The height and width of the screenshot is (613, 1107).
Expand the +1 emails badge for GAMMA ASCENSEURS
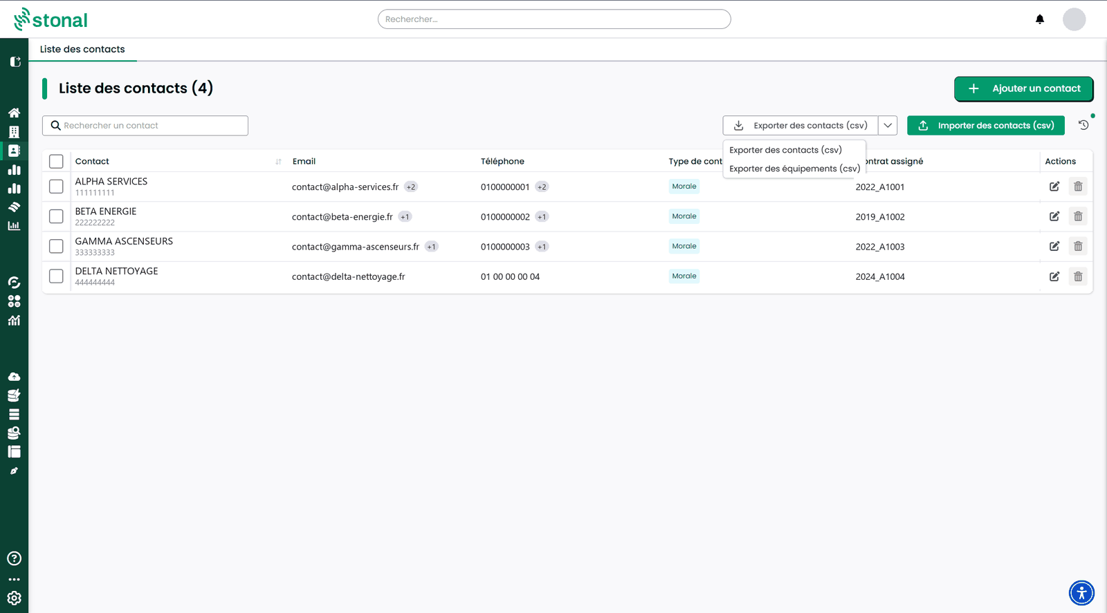coord(431,247)
